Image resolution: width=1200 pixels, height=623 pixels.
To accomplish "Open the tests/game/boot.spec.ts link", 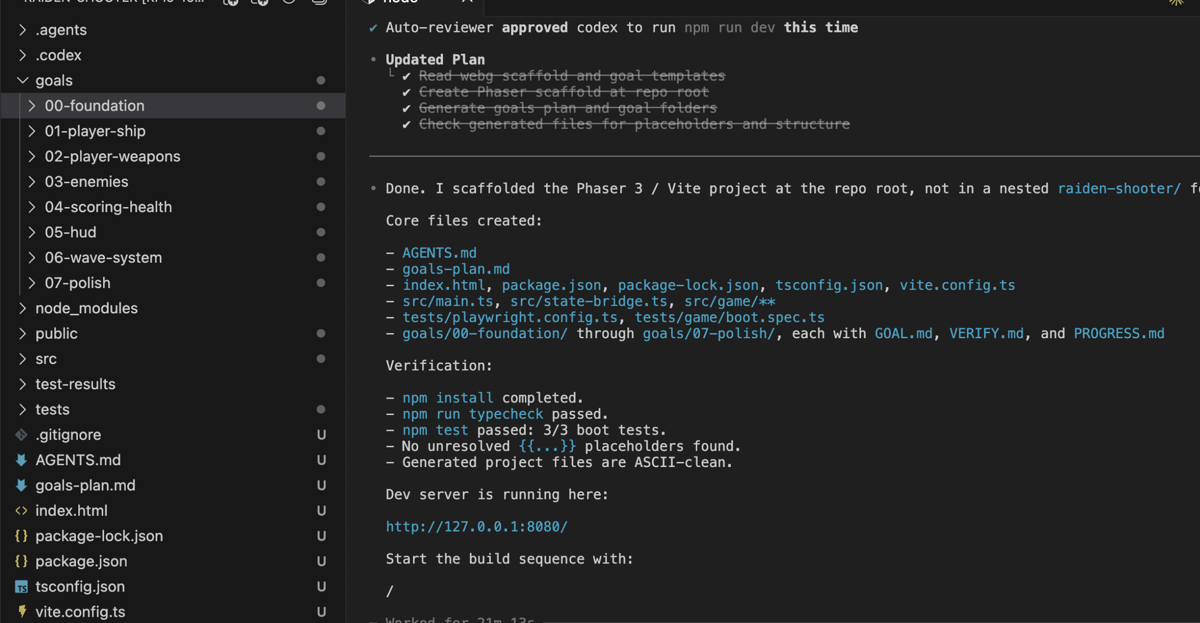I will (730, 318).
